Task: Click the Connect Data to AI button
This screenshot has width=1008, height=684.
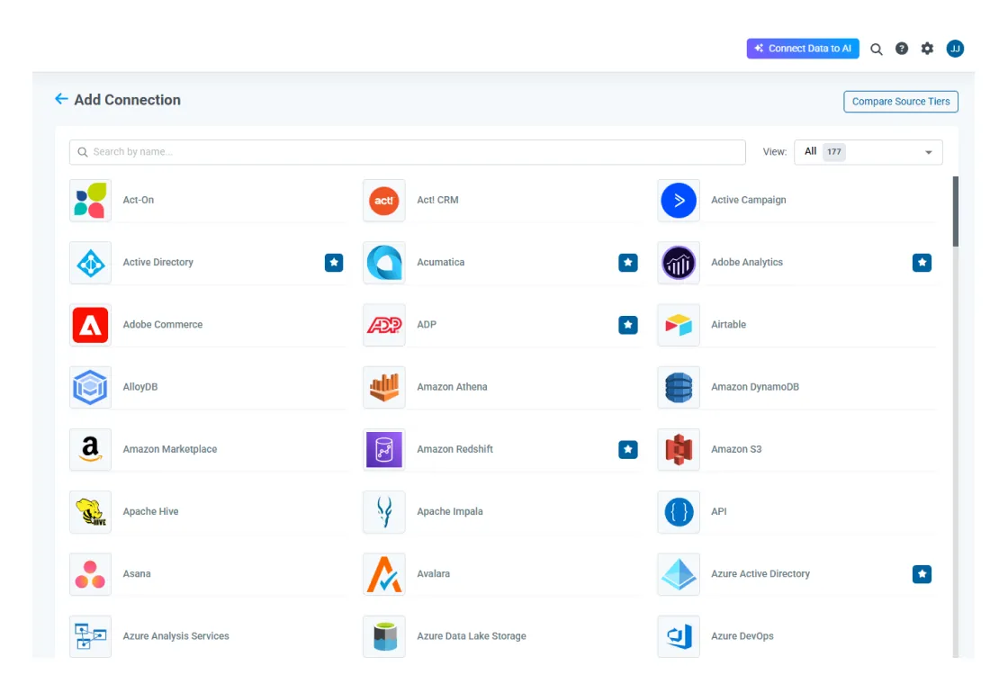Action: (x=803, y=49)
